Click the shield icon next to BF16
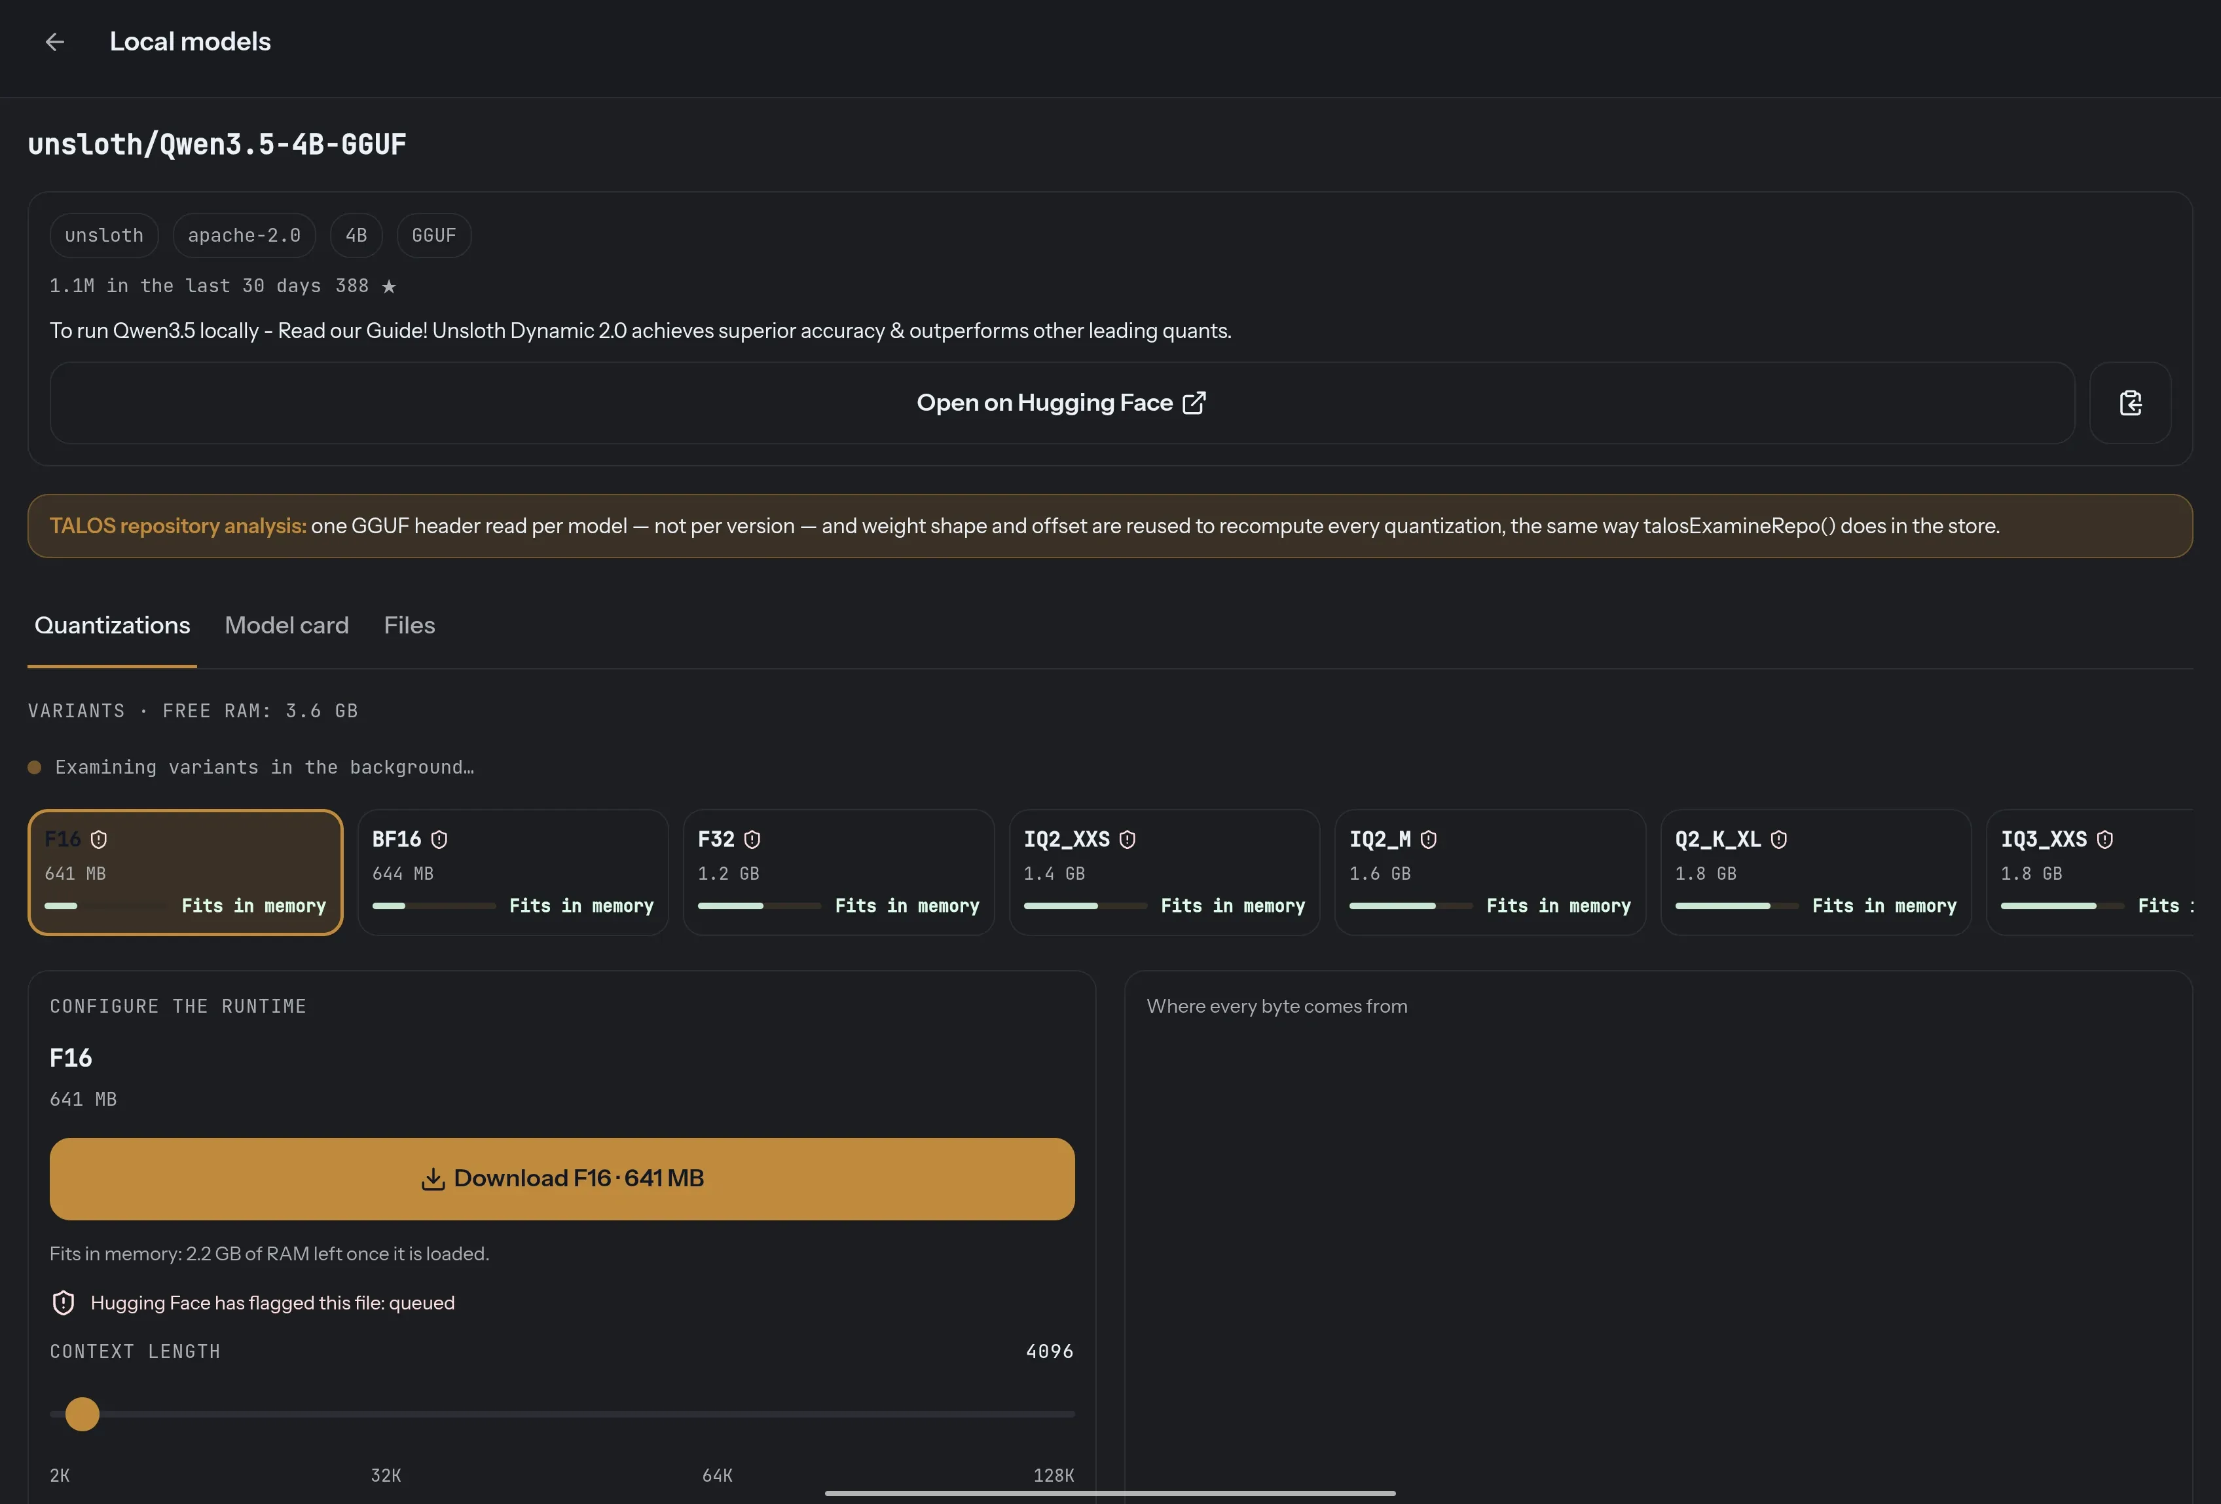This screenshot has height=1504, width=2221. (x=439, y=840)
